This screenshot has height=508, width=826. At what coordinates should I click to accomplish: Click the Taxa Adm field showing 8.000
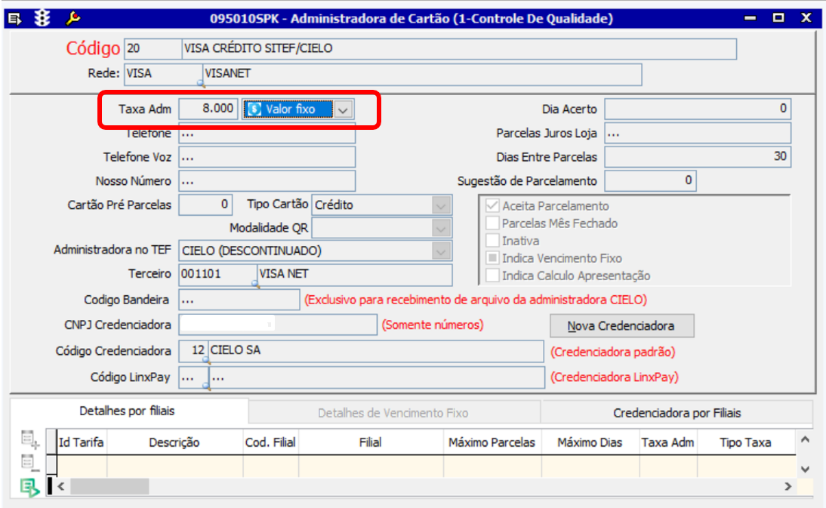pyautogui.click(x=208, y=109)
